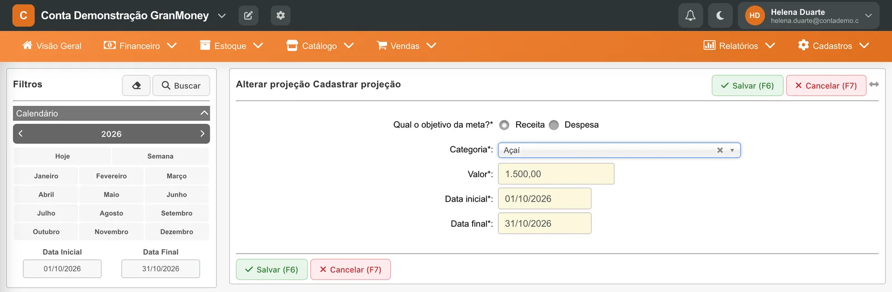892x292 pixels.
Task: Click bottom Salvar (F6) button
Action: point(272,269)
